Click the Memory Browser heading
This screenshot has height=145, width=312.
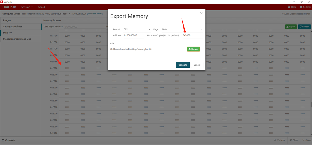coord(52,20)
